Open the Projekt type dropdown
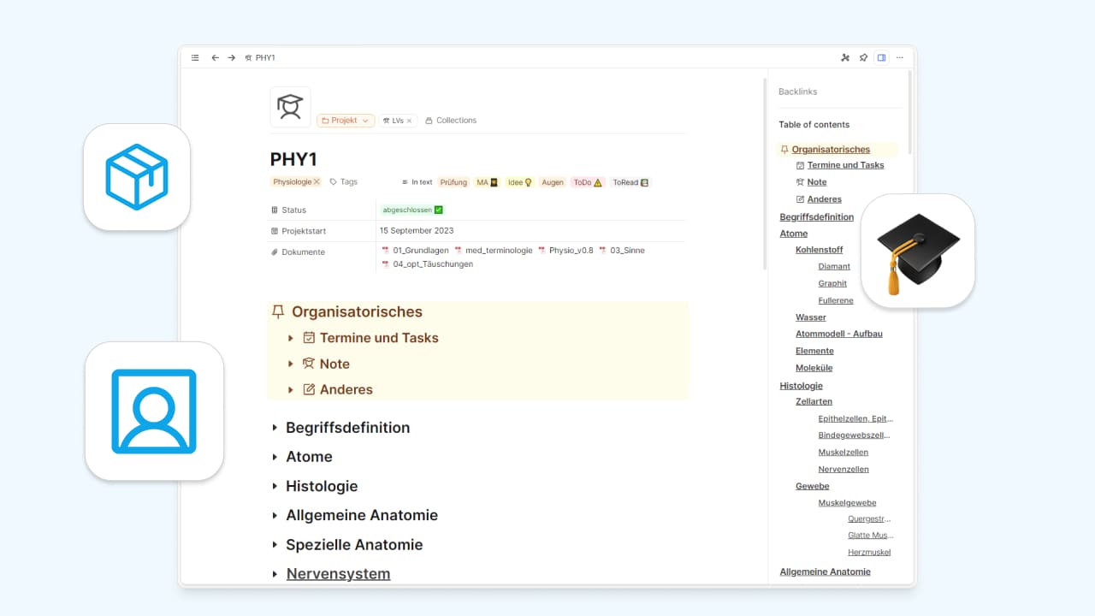Viewport: 1095px width, 616px height. pyautogui.click(x=346, y=121)
